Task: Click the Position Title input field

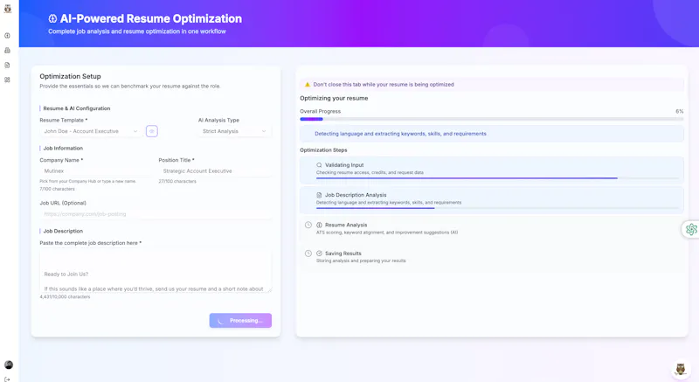Action: point(215,170)
